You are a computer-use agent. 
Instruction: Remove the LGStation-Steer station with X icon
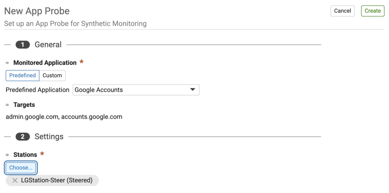(15, 180)
